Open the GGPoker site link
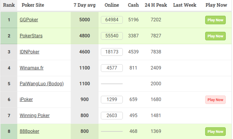This screenshot has height=139, width=233. coord(29,20)
